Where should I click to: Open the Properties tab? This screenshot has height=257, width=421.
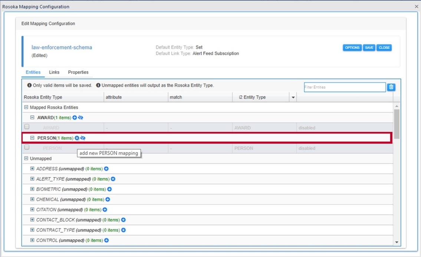78,72
